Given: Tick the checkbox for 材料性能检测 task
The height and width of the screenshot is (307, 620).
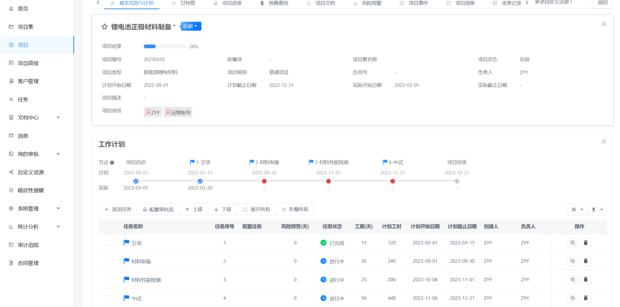Looking at the screenshot, I should coord(109,280).
